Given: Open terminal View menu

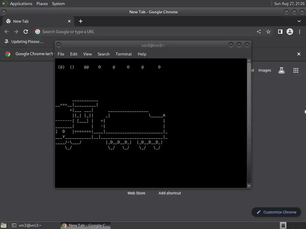Looking at the screenshot, I should point(88,54).
